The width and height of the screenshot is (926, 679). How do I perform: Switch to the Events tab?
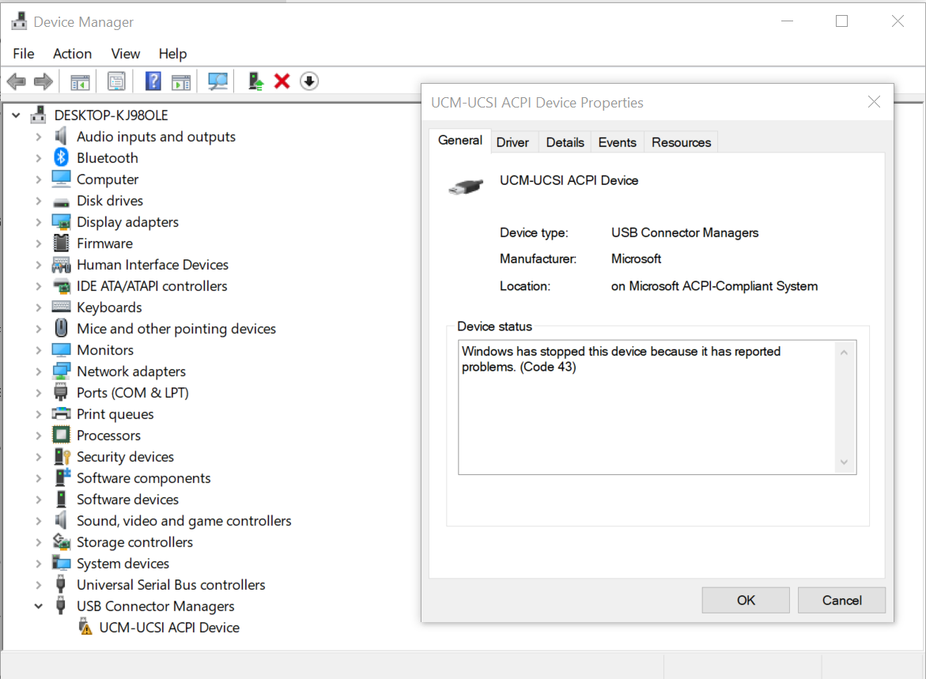pyautogui.click(x=617, y=142)
